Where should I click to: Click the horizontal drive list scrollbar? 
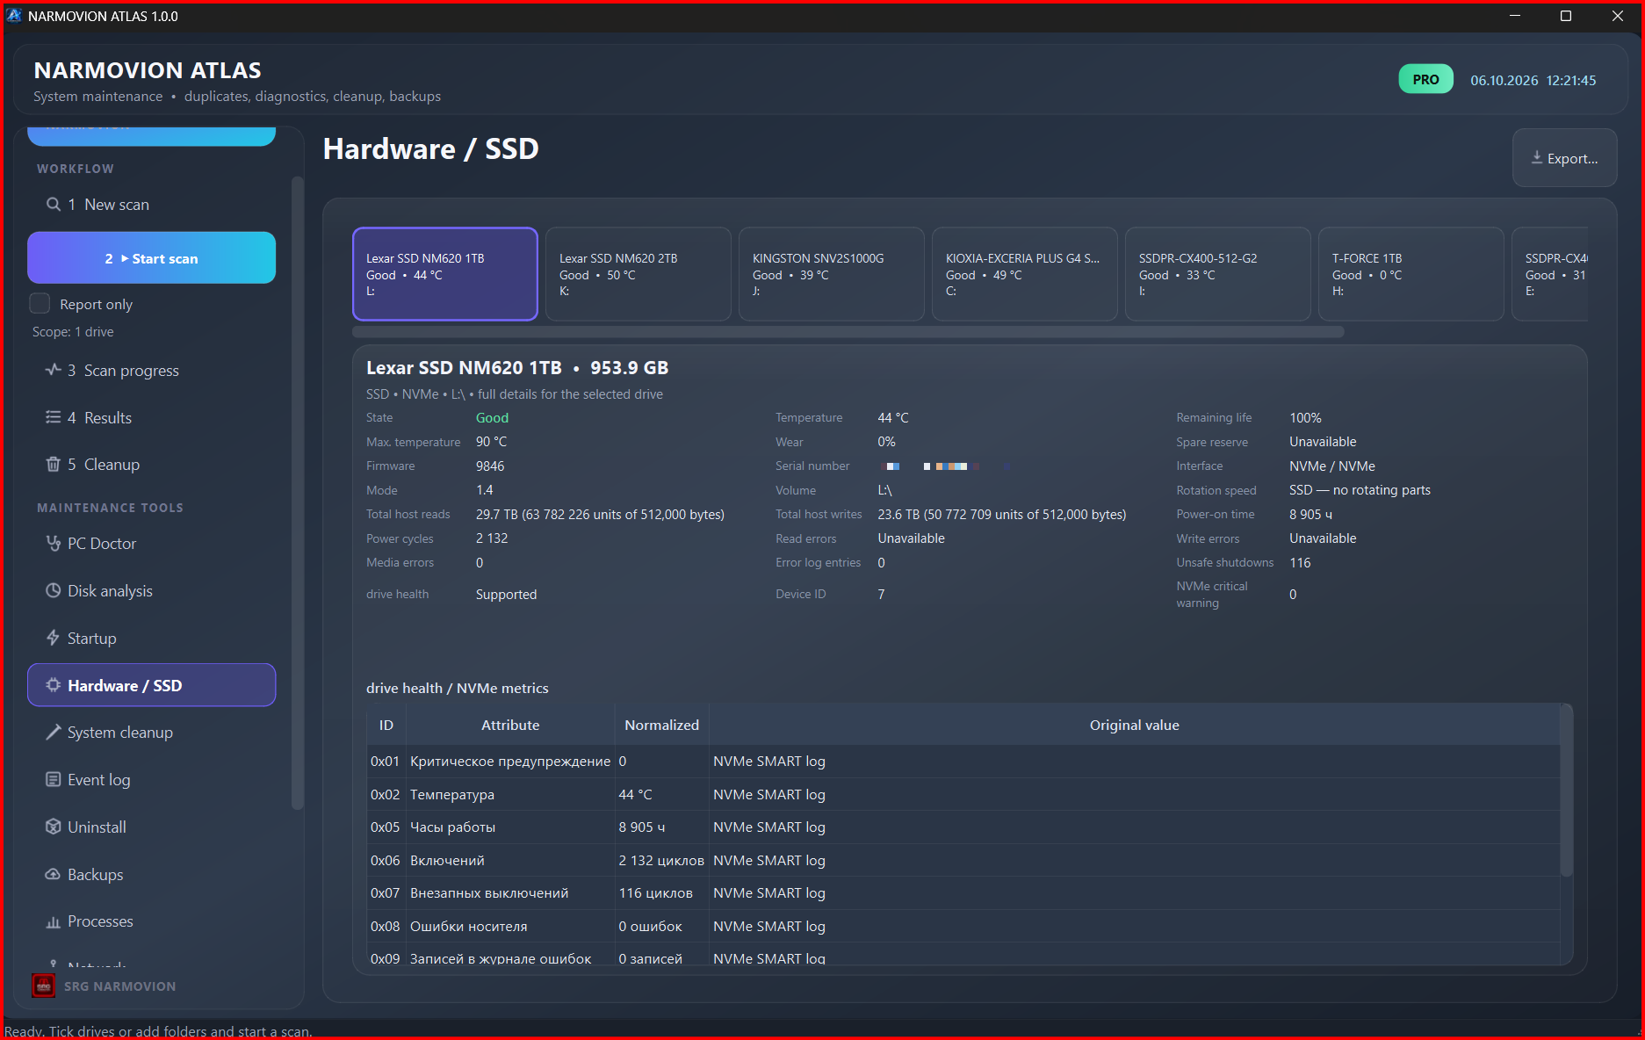click(848, 332)
